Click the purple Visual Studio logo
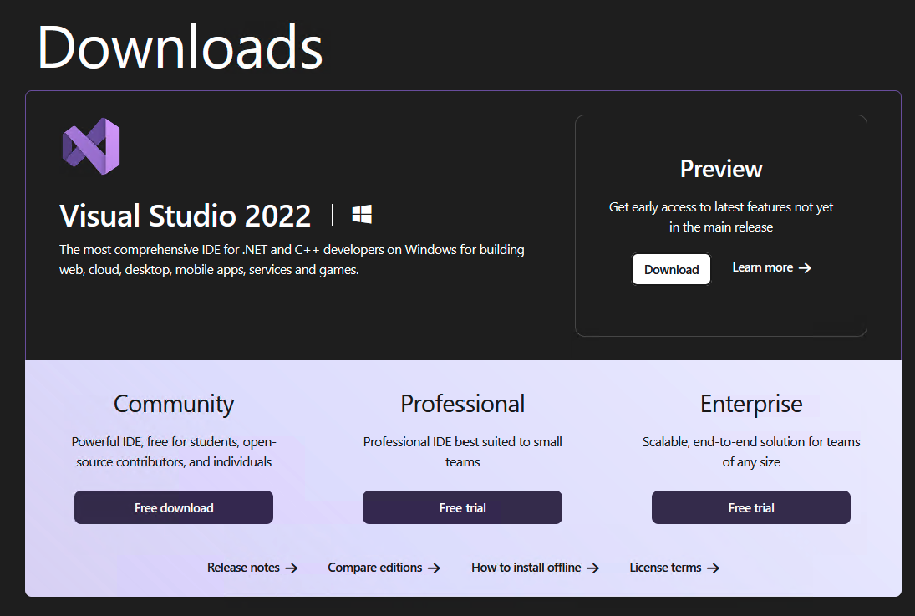 [91, 146]
